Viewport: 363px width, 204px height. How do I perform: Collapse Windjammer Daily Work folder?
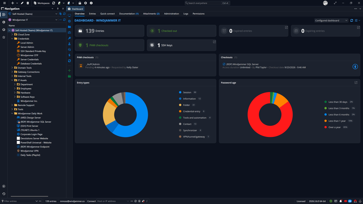point(12,114)
